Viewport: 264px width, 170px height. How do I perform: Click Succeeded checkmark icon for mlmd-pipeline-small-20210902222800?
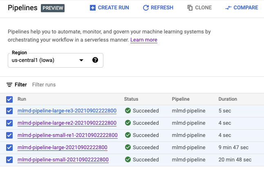(128, 159)
